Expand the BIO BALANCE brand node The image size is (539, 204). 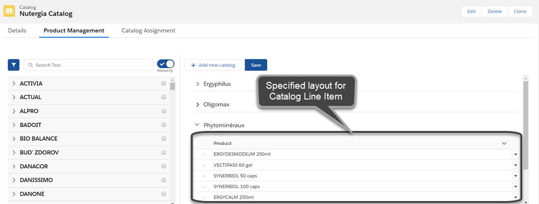pyautogui.click(x=14, y=139)
